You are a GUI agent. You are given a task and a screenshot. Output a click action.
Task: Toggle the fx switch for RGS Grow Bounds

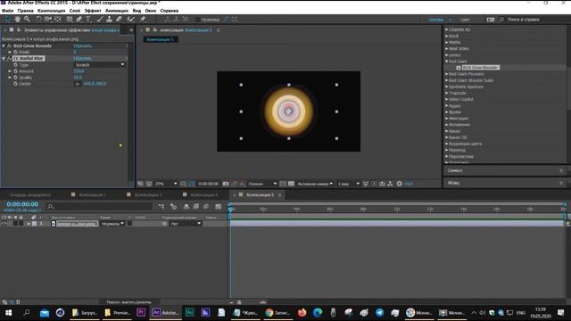click(9, 46)
